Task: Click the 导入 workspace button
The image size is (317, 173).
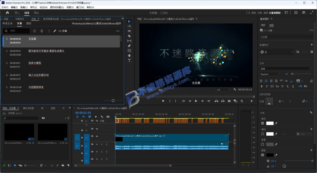Action: (x=17, y=13)
